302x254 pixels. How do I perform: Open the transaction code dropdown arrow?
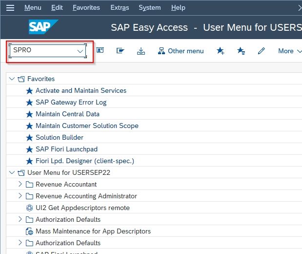pos(80,51)
